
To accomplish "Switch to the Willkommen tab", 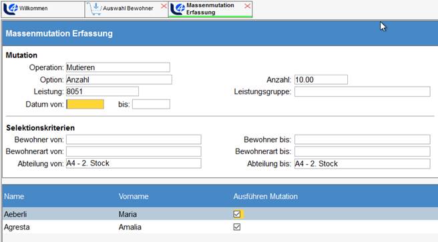I will click(x=43, y=9).
